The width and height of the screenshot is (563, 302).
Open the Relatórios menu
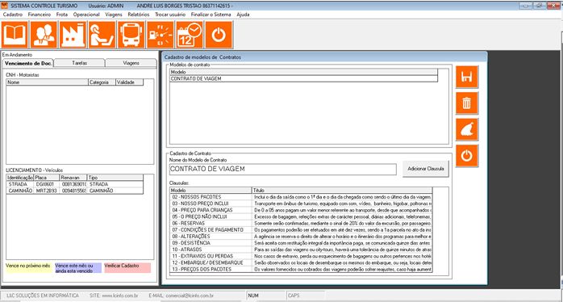click(x=138, y=15)
